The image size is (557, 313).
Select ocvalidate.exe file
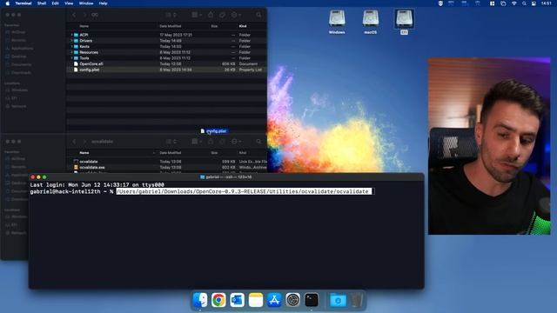[x=166, y=167]
